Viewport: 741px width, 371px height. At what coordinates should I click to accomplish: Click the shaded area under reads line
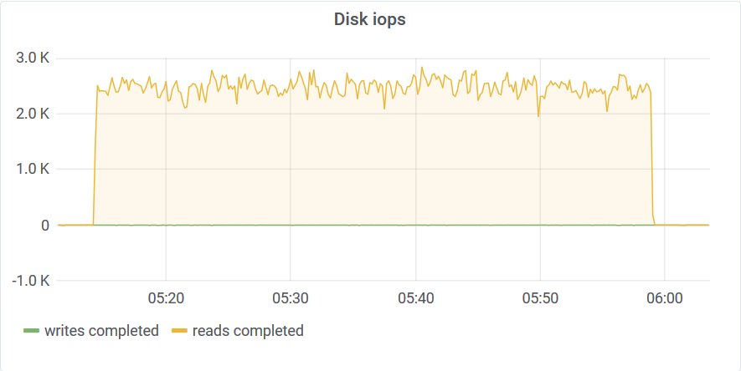coord(373,165)
